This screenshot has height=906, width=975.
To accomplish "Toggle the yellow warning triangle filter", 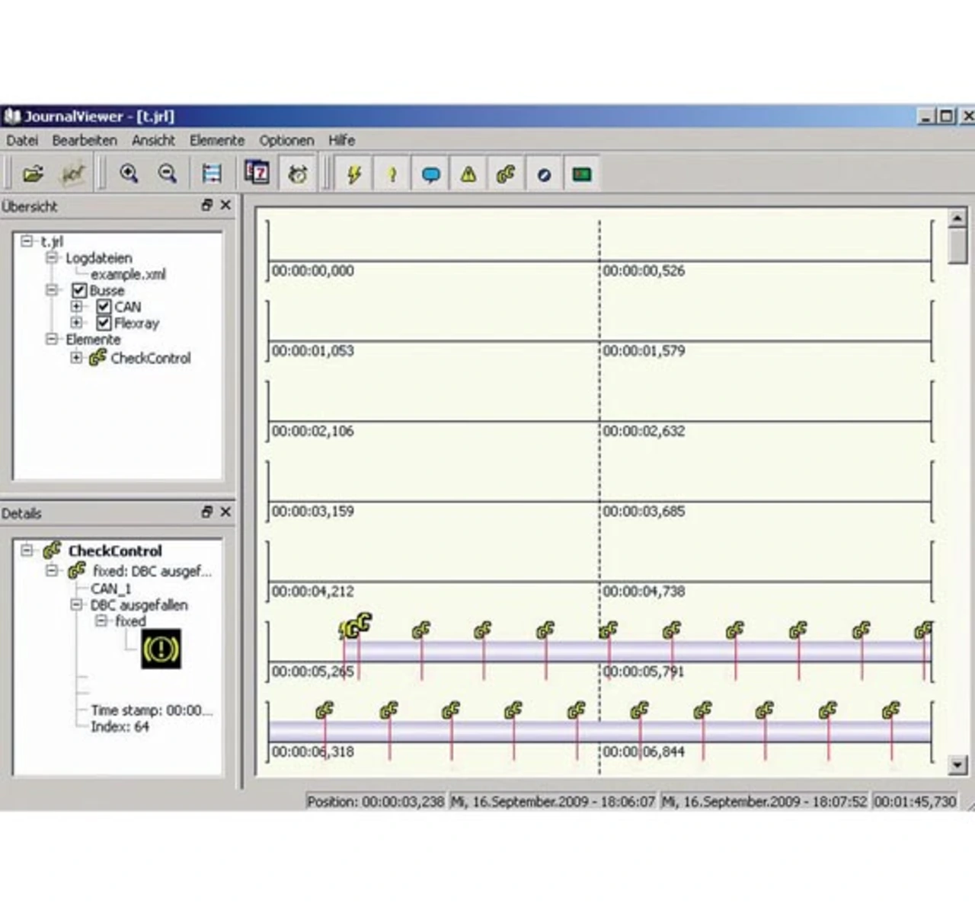I will [468, 174].
